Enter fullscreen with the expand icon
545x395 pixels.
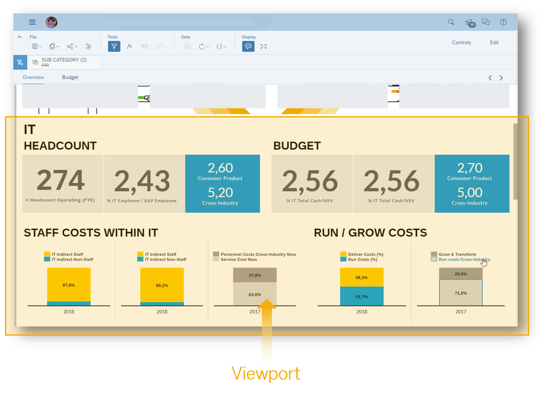pos(264,46)
